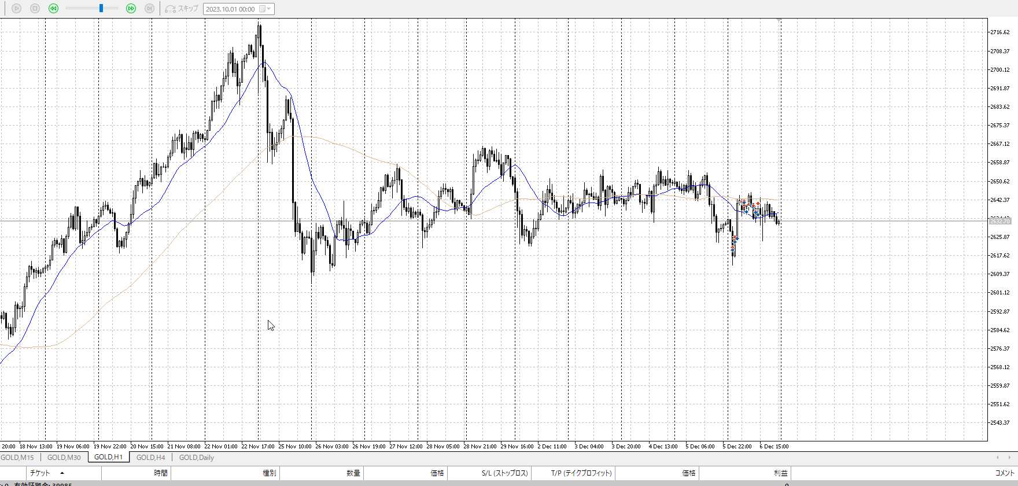Switch to the GOLD,M30 chart tab

pyautogui.click(x=64, y=458)
